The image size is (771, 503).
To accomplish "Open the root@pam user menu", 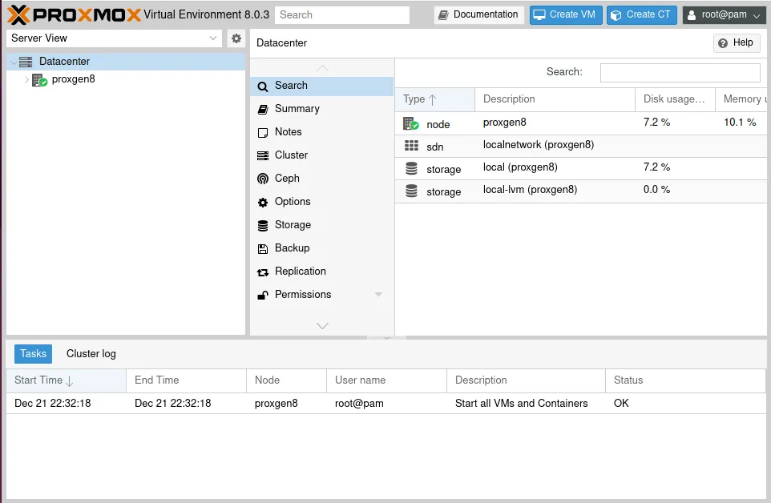I will pyautogui.click(x=723, y=14).
